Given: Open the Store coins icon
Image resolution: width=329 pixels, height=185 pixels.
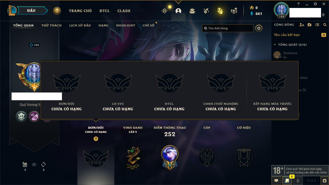Looking at the screenshot, I should [x=234, y=11].
